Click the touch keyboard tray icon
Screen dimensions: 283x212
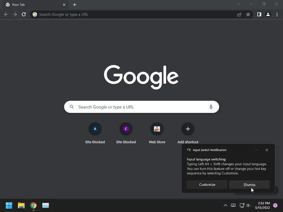(233, 205)
